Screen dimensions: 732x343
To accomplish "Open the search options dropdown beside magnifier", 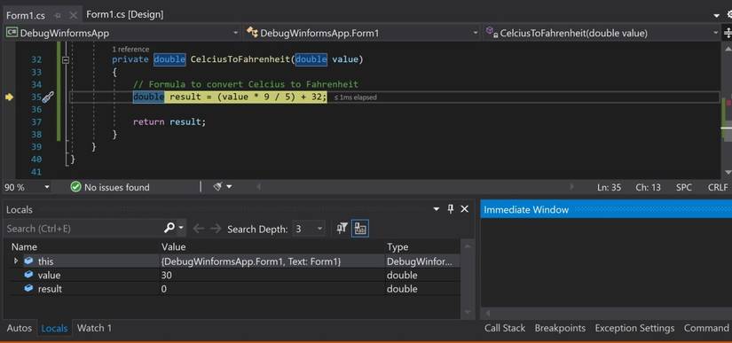I will (x=181, y=229).
